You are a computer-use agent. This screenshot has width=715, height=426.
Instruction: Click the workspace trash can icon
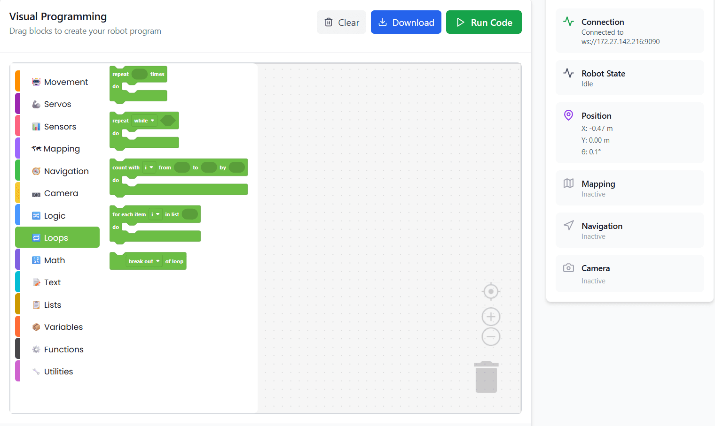click(x=486, y=377)
